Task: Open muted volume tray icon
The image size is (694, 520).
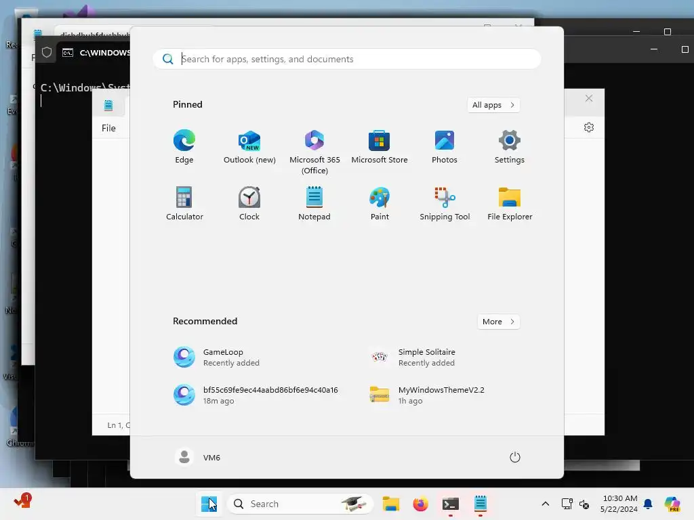Action: point(584,504)
